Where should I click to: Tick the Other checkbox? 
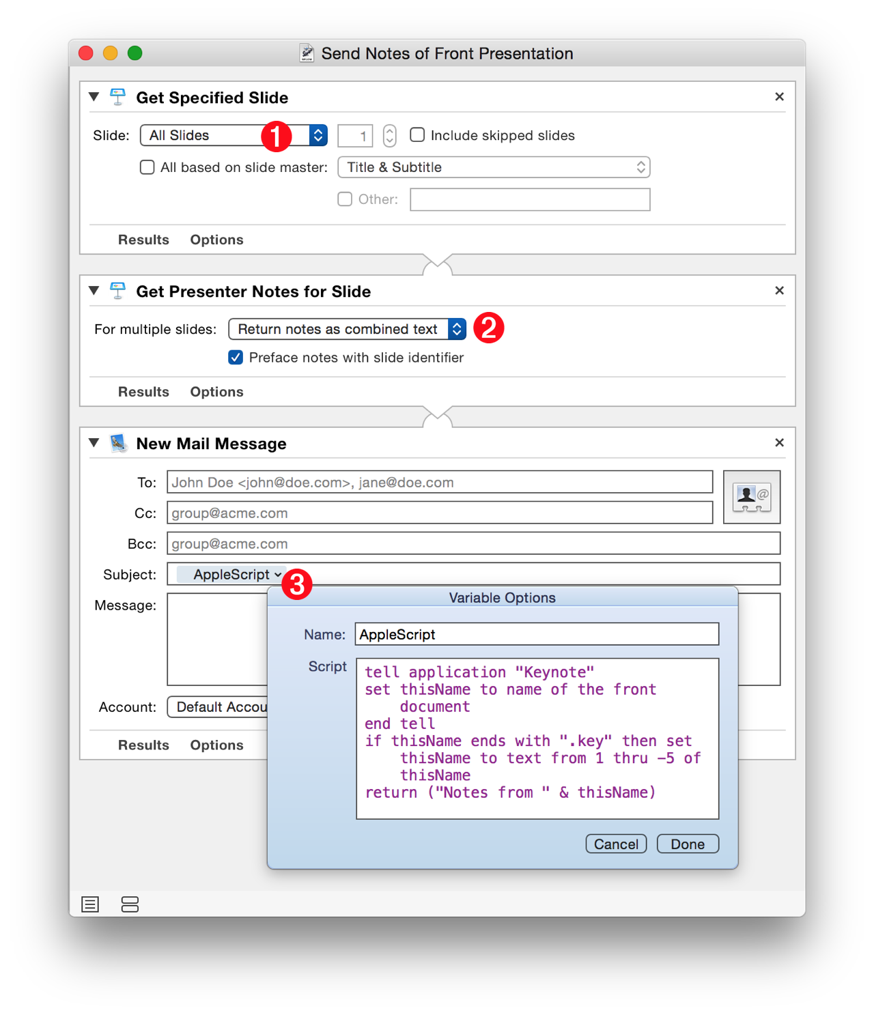point(345,199)
